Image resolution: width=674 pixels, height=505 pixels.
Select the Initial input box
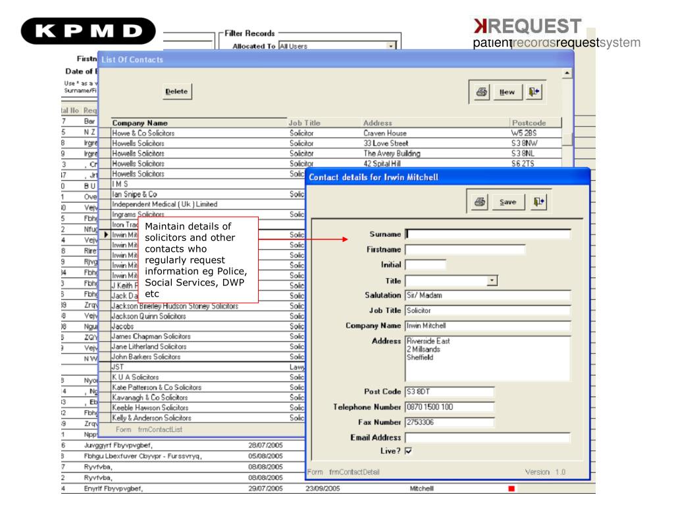[x=425, y=264]
